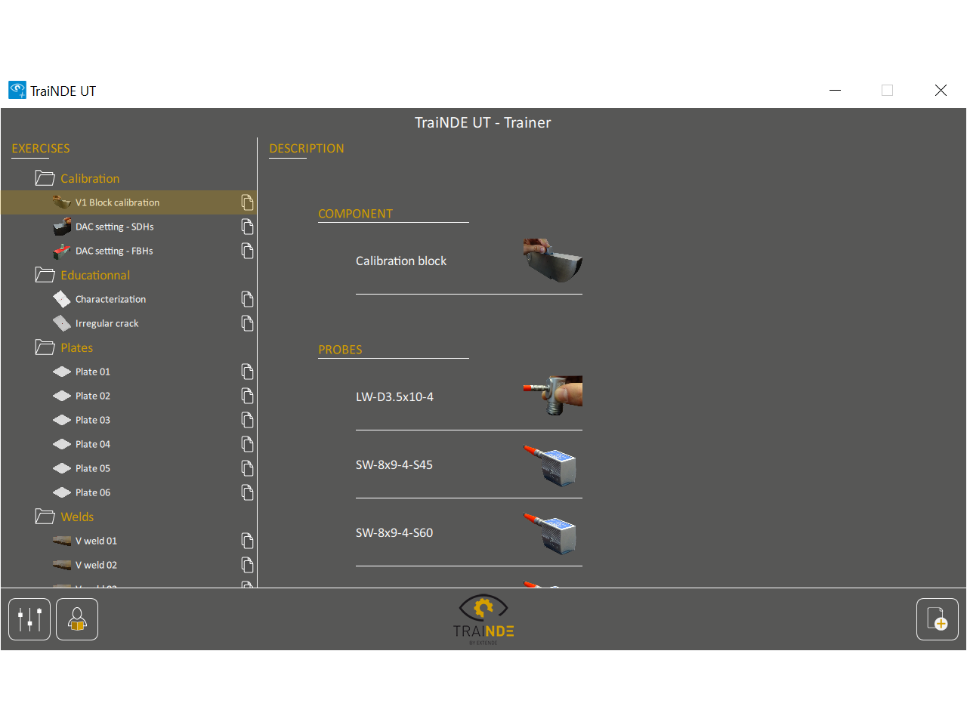Select the Plate 05 exercise

point(128,468)
